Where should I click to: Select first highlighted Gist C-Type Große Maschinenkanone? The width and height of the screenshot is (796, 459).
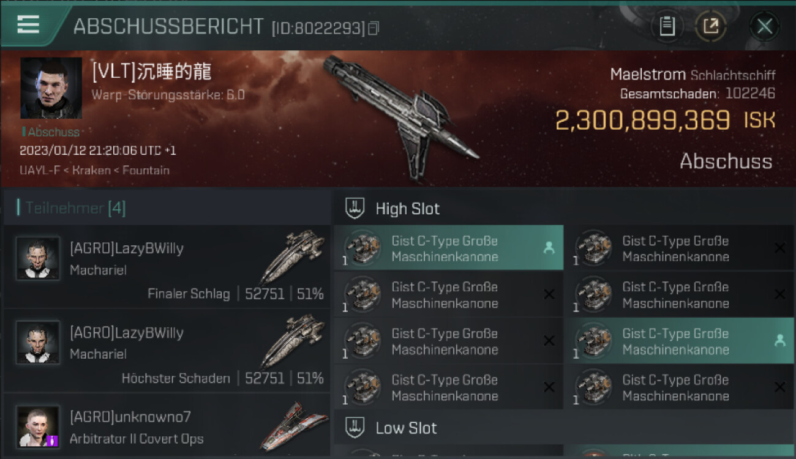pos(449,248)
